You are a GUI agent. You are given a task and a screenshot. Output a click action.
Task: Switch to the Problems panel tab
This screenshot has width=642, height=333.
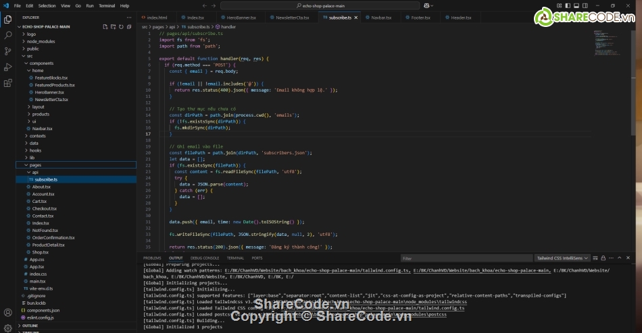point(152,258)
